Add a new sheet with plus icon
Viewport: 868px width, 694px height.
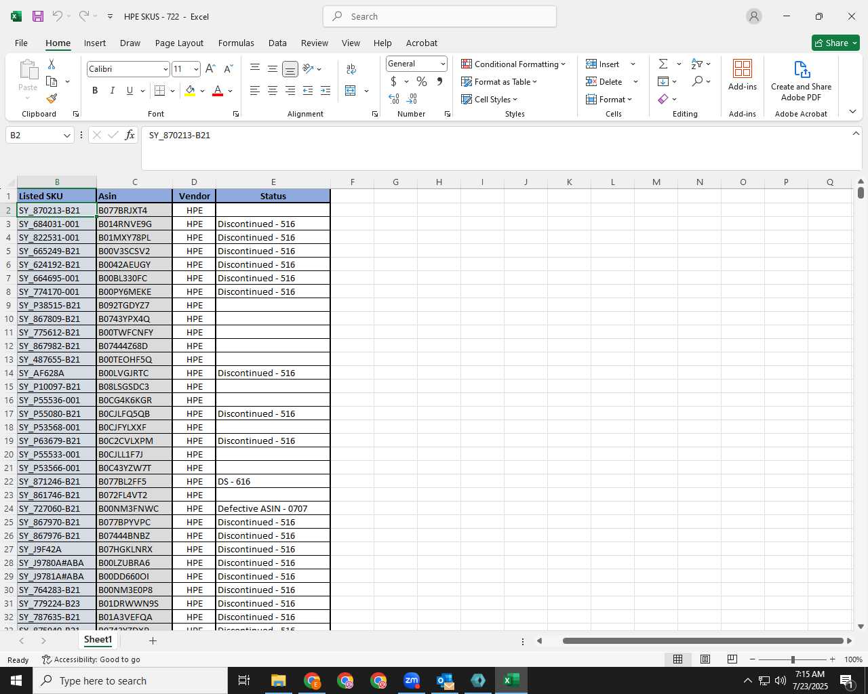click(x=153, y=640)
